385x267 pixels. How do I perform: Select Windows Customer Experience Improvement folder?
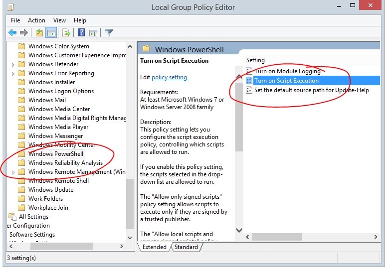tap(77, 55)
